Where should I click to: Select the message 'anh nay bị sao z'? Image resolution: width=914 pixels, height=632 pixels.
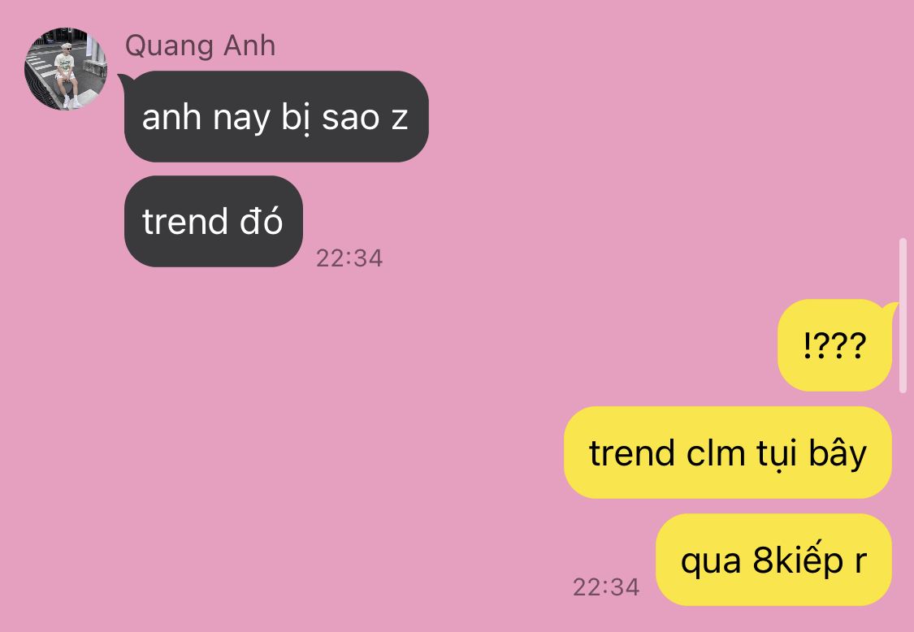click(276, 117)
